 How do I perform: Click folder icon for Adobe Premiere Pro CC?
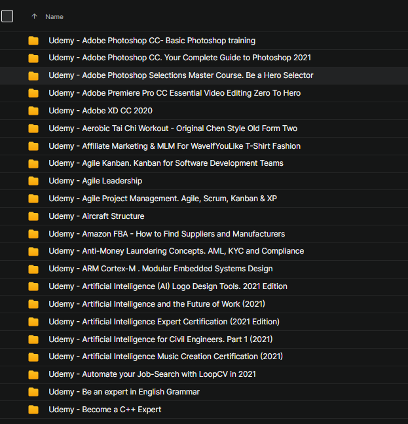point(33,93)
